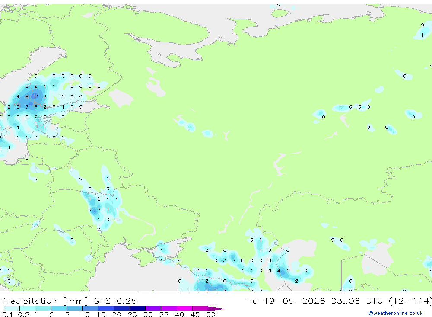The image size is (432, 317).
Task: Click the 0.5–1 mm legend color swatch
Action: [x=28, y=308]
